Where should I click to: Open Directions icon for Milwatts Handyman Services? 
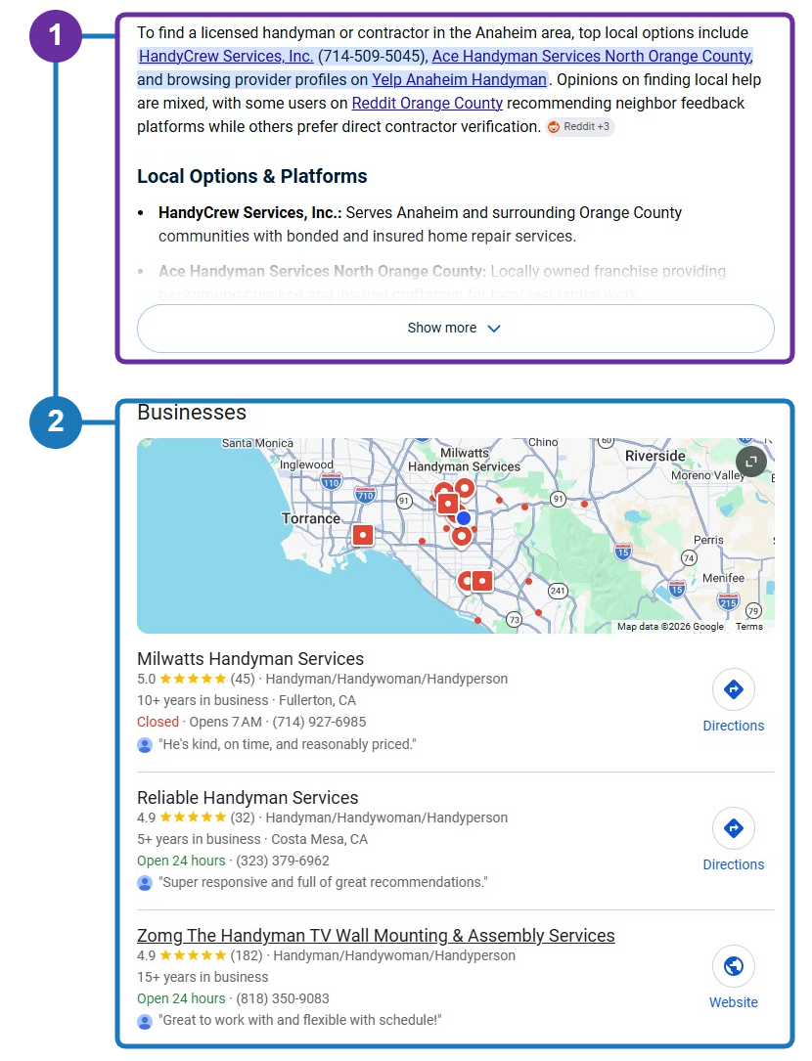coord(734,689)
